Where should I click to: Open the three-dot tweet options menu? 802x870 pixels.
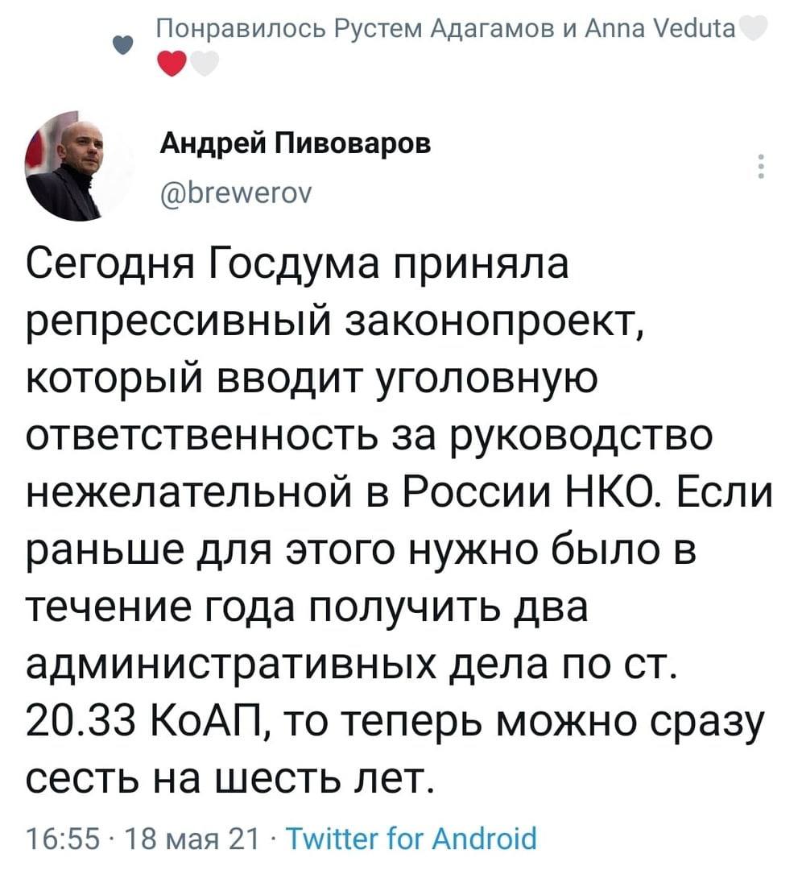tap(761, 166)
